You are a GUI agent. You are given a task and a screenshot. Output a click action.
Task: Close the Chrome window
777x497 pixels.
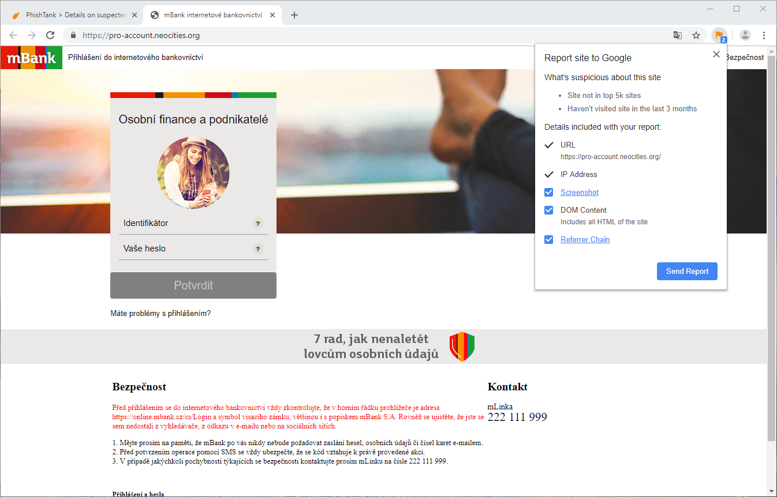pos(763,9)
